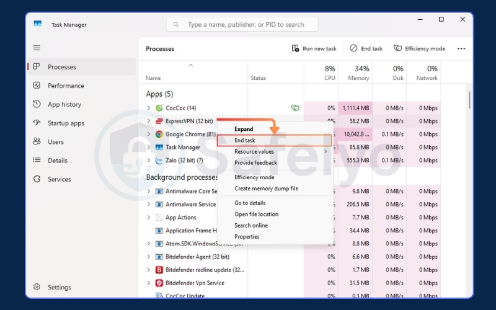Choose Search online in context menu
Image resolution: width=496 pixels, height=310 pixels.
251,226
